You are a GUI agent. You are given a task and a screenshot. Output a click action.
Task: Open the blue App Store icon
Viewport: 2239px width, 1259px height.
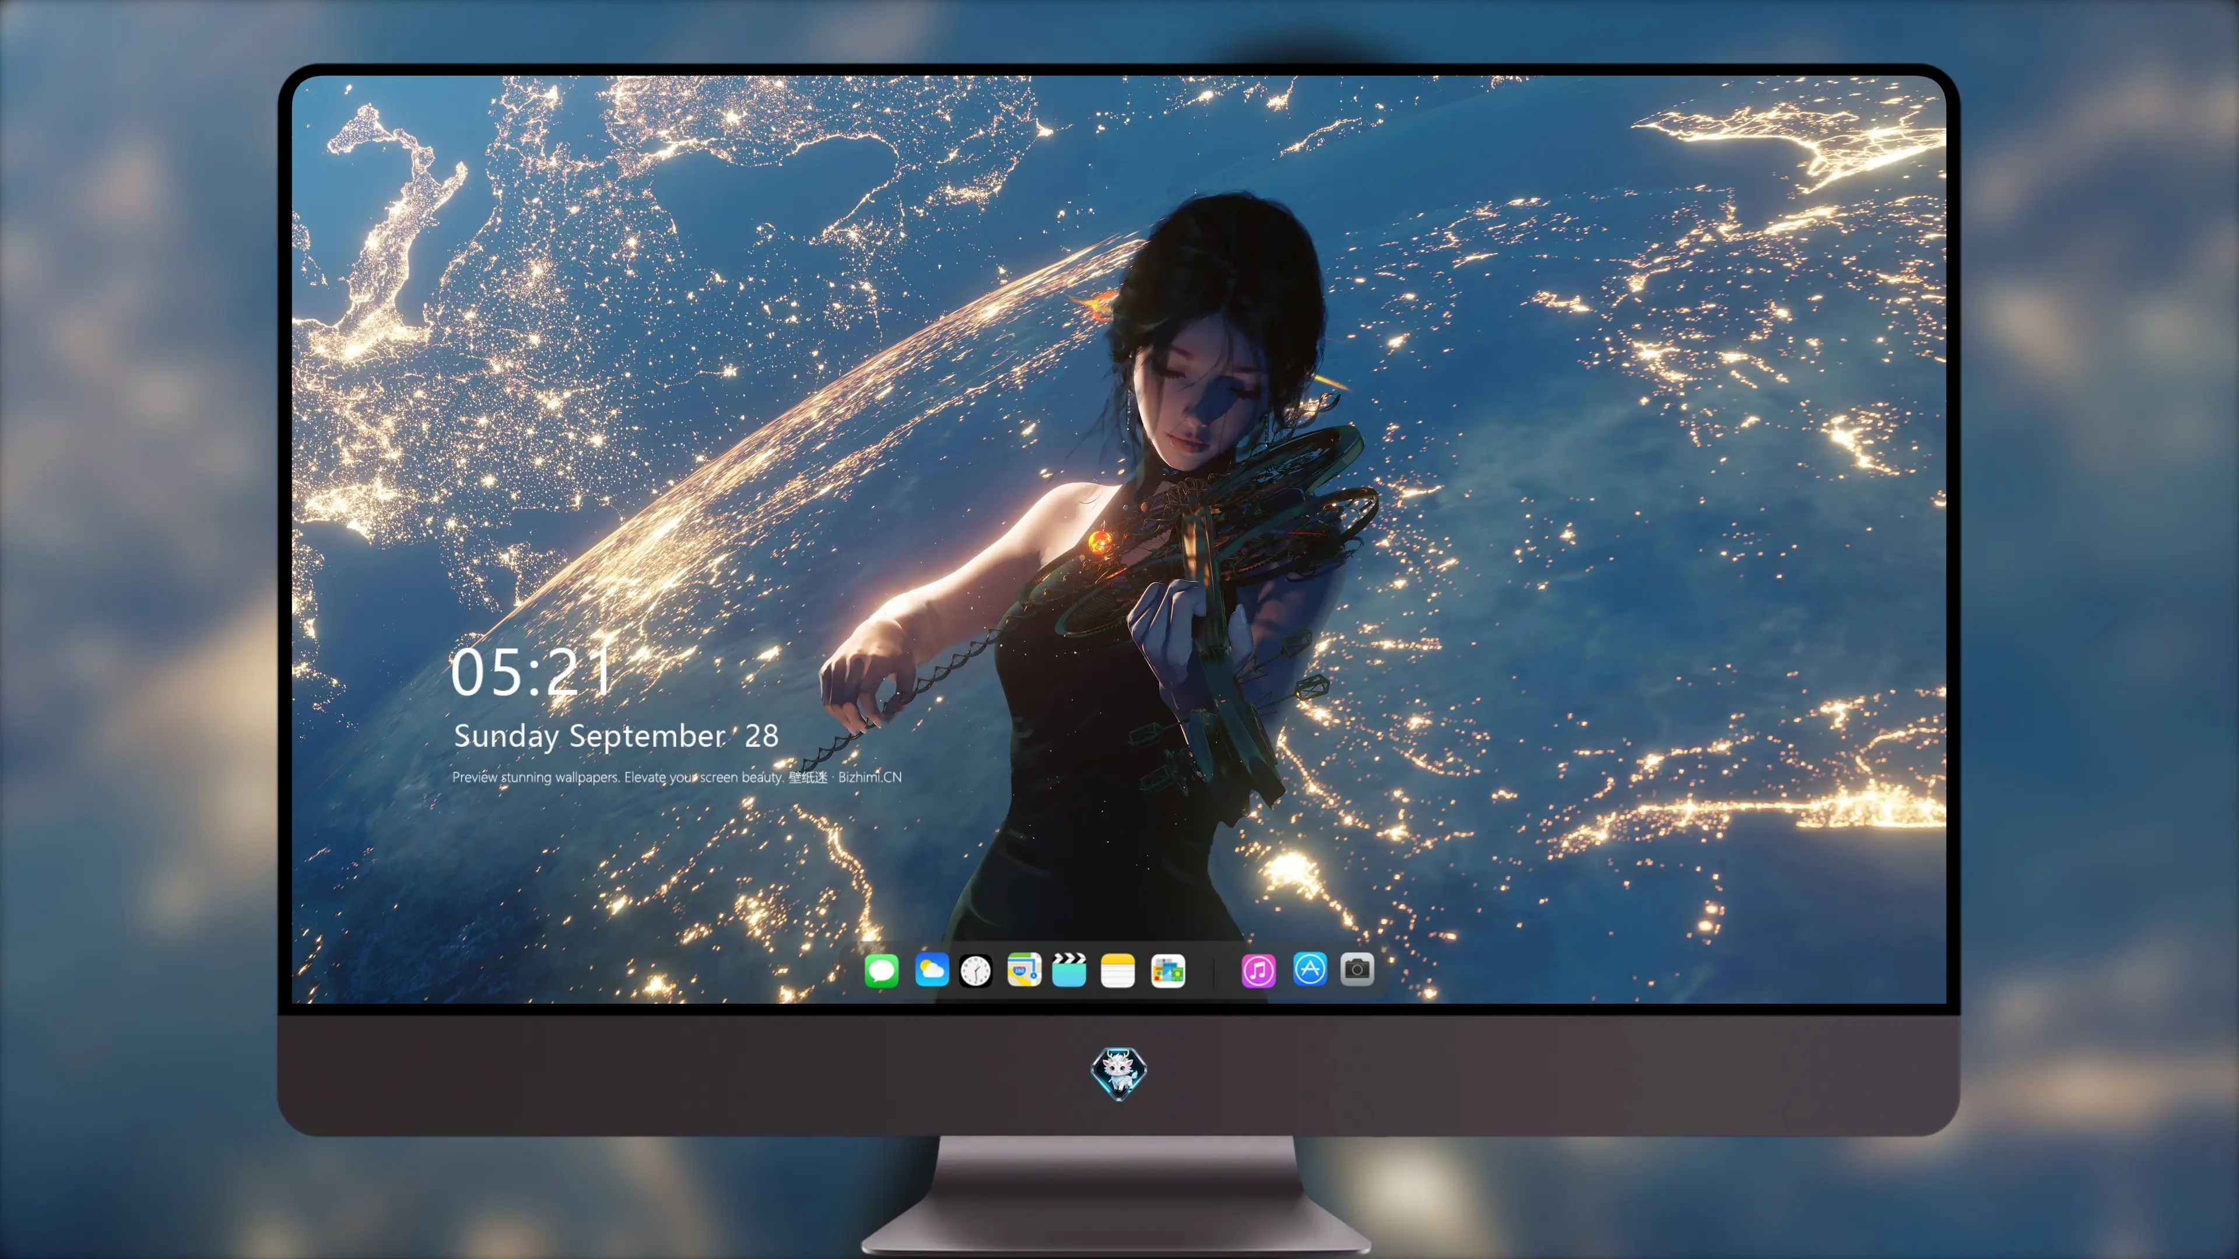pos(1310,969)
